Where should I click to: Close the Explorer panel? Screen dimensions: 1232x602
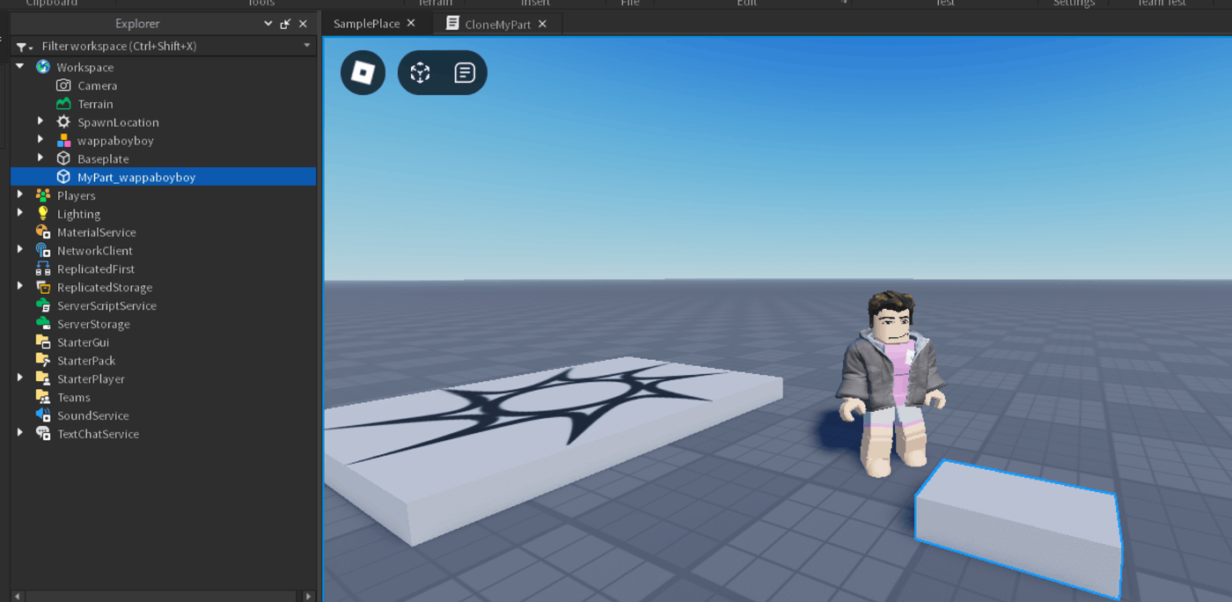[x=303, y=24]
